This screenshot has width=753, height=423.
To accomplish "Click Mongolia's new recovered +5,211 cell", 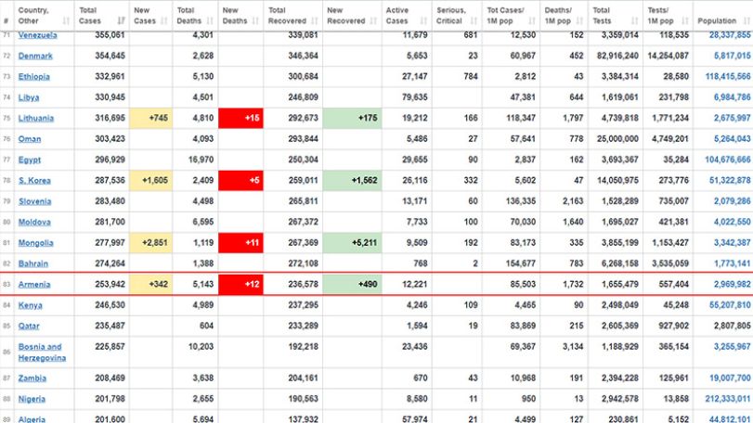I will 353,243.
